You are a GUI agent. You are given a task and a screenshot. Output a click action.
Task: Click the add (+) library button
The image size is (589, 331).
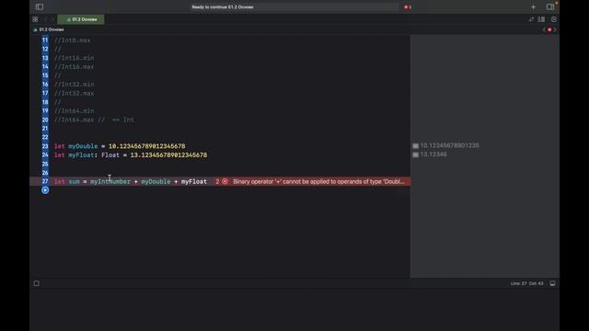pos(534,6)
